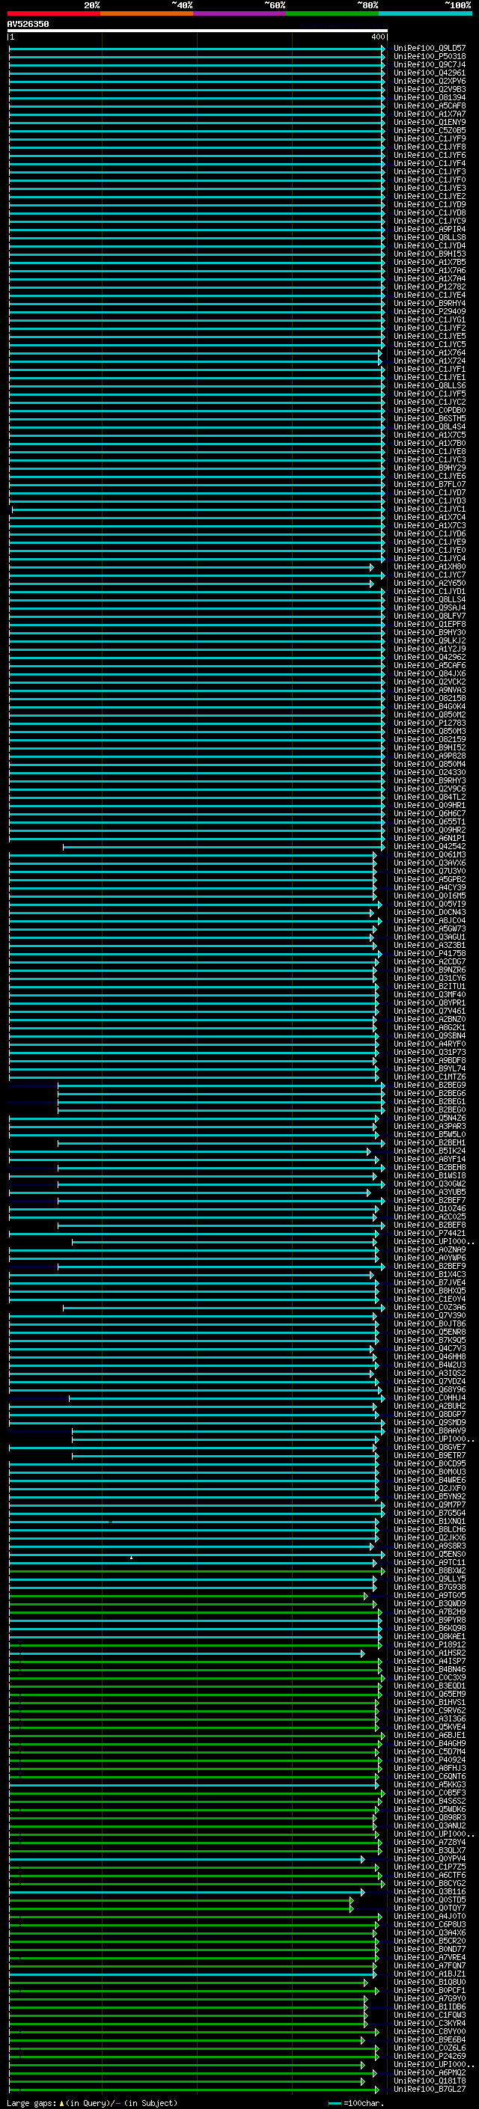Select label UniRef100_C5Z0B5
Image resolution: width=479 pixels, height=2109 pixels.
(430, 131)
